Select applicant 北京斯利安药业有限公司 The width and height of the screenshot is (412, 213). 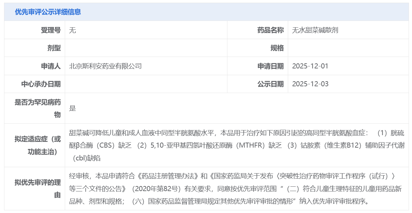tap(105, 66)
